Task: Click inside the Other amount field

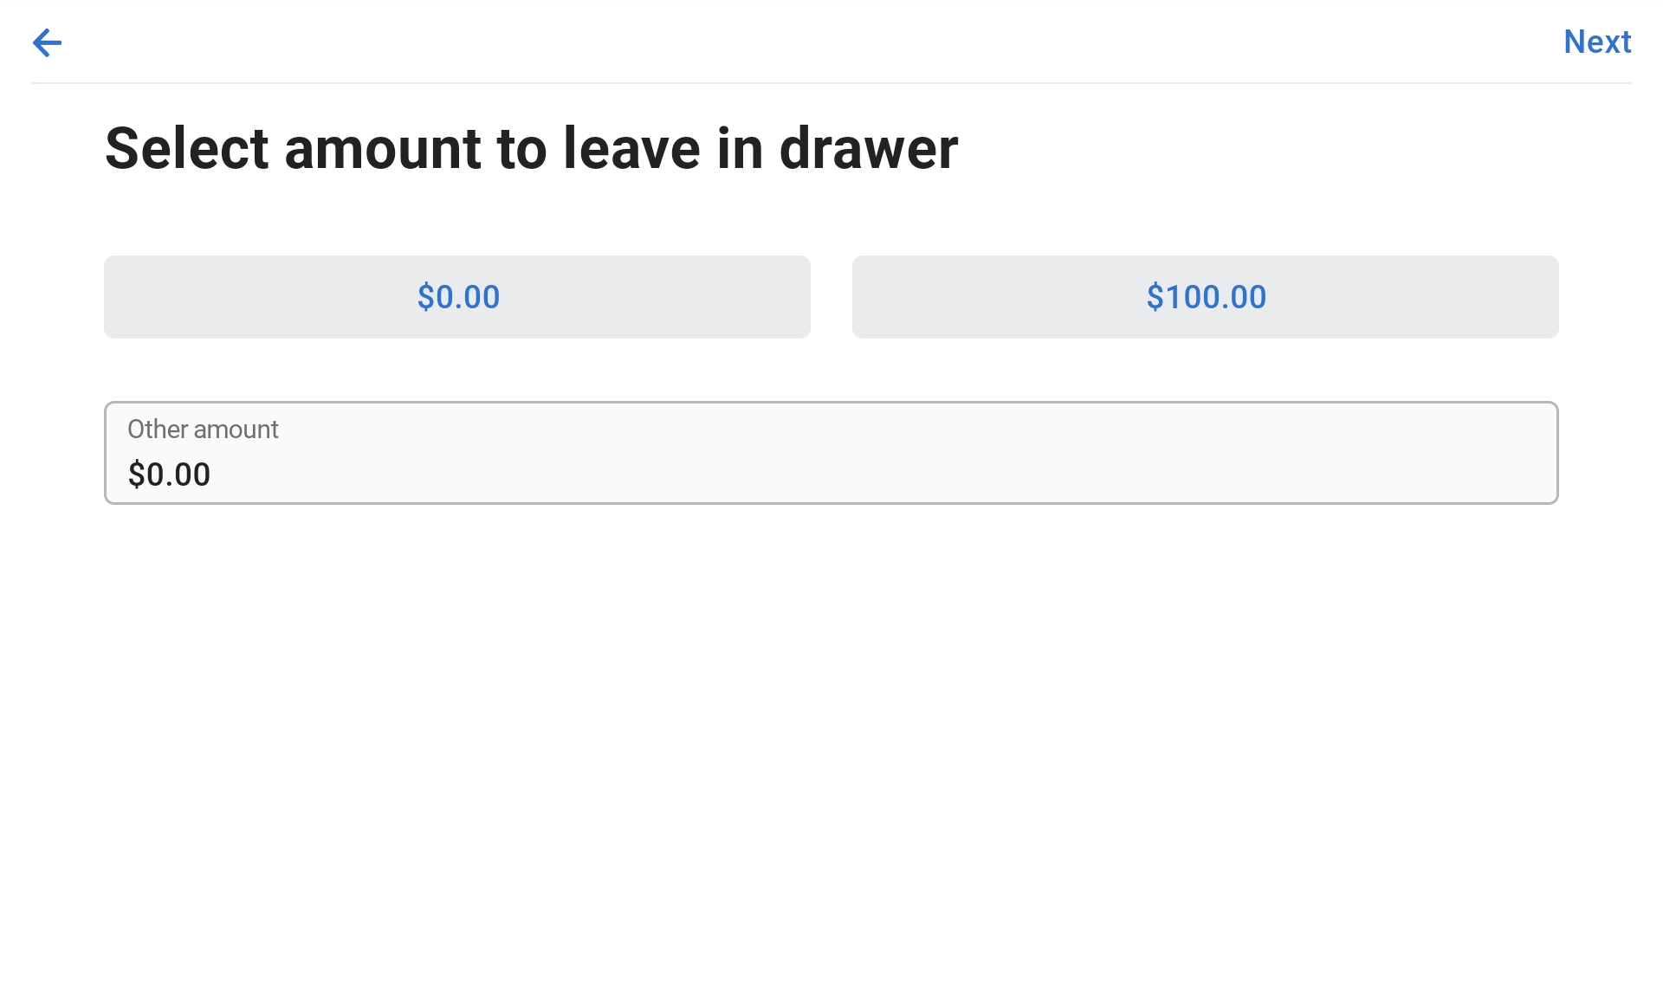Action: [x=831, y=452]
